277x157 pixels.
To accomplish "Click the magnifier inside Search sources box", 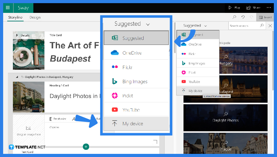I will tap(262, 25).
